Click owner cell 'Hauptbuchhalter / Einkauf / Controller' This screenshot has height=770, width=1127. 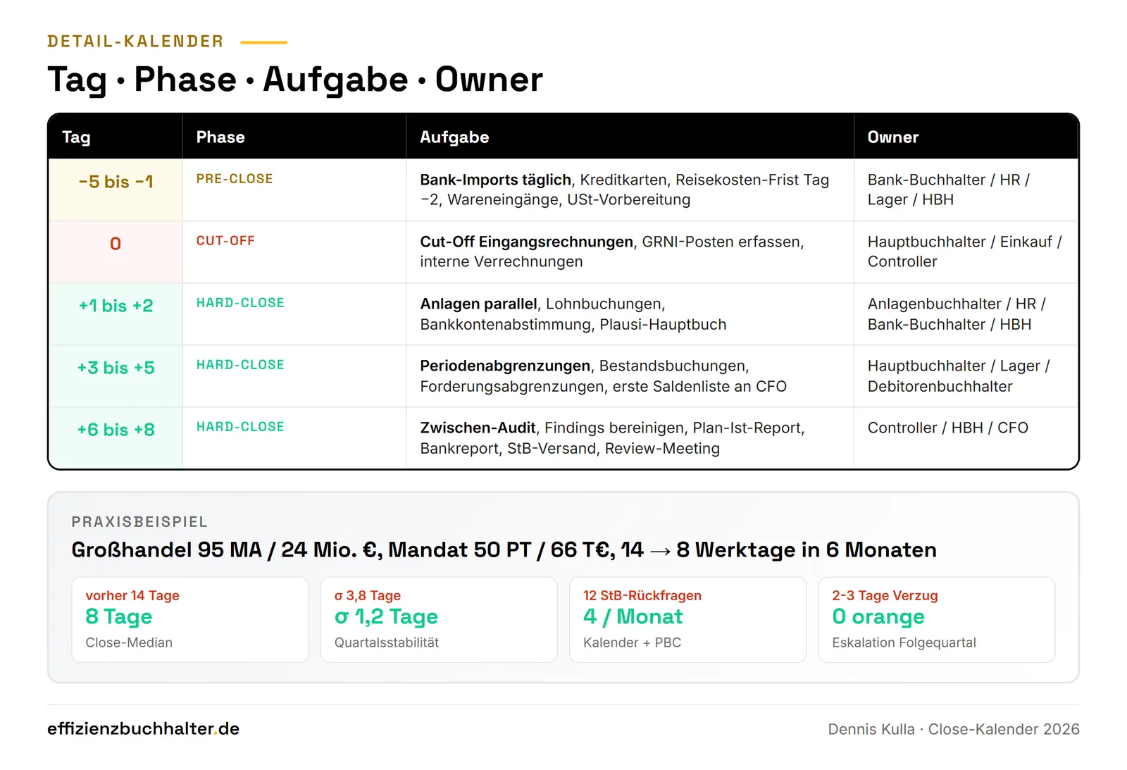pyautogui.click(x=965, y=252)
